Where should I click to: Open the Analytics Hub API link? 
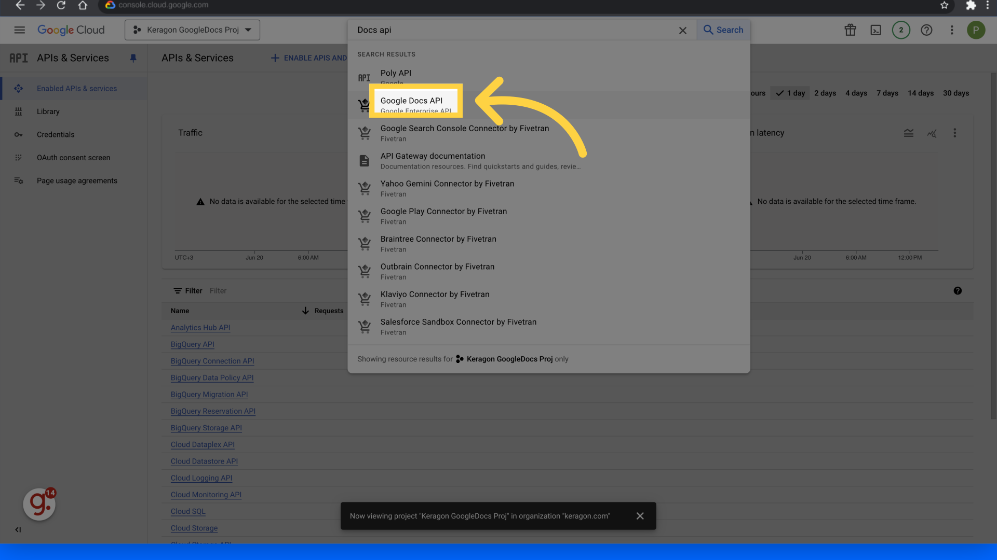tap(200, 328)
